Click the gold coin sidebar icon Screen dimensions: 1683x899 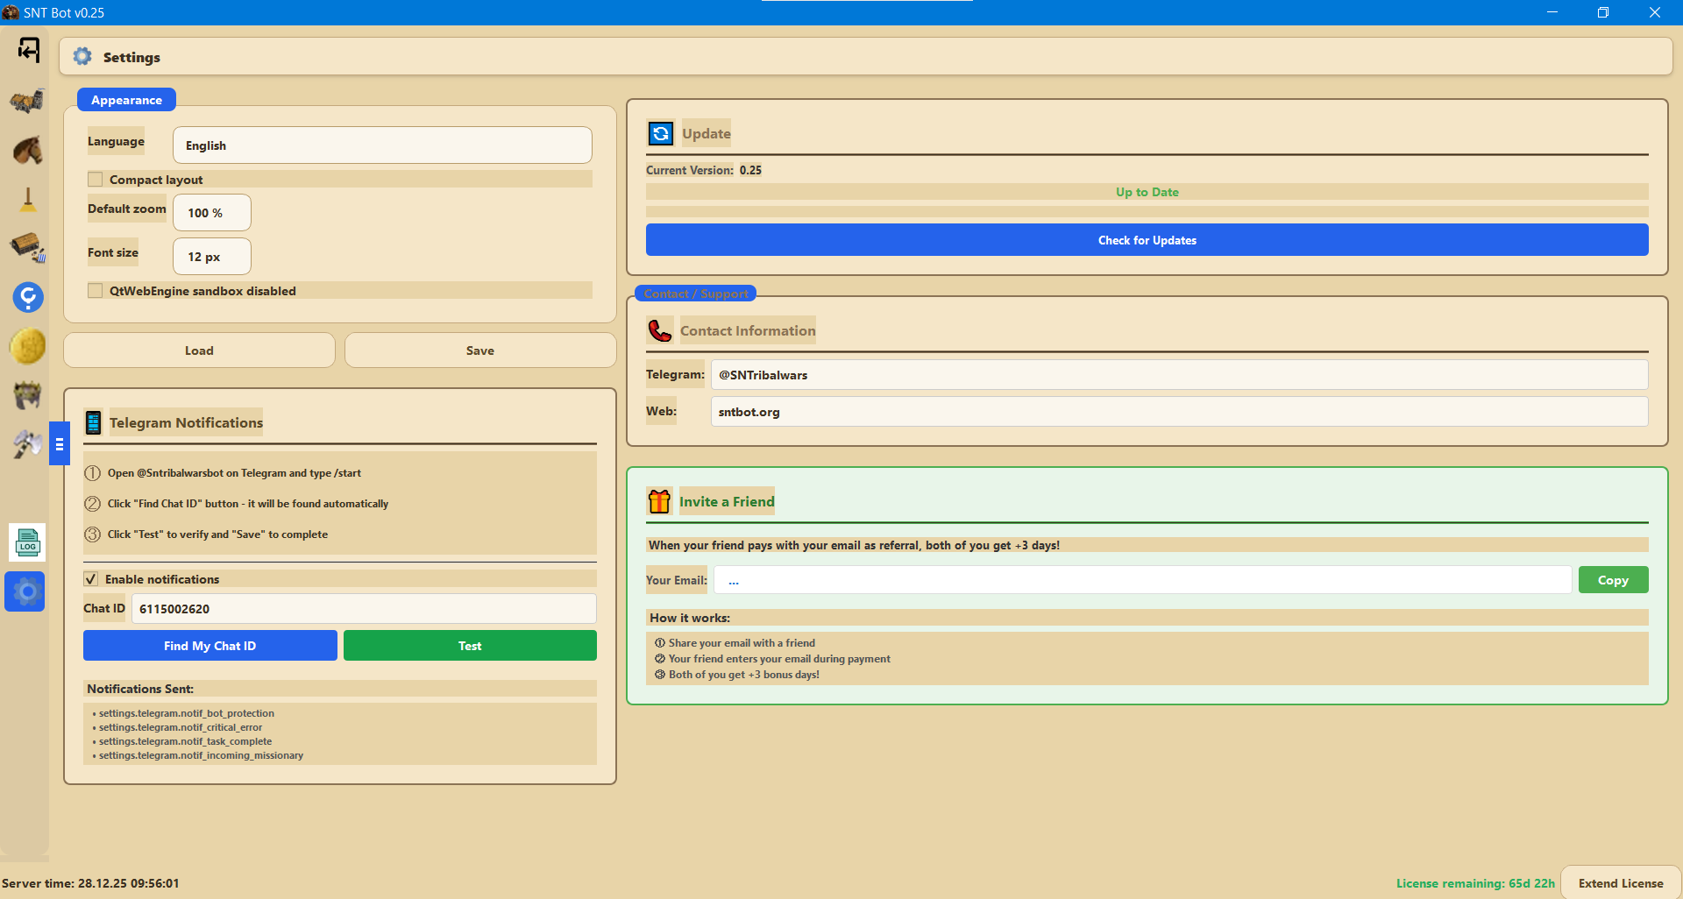tap(27, 346)
